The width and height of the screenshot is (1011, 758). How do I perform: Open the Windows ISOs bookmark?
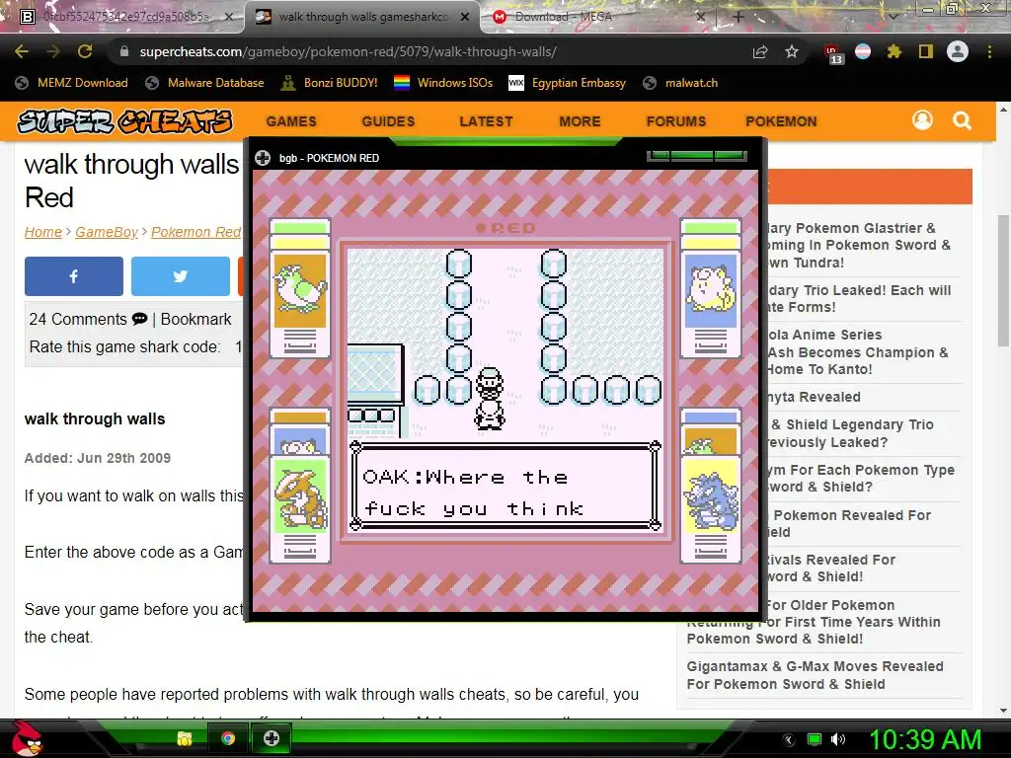(443, 83)
